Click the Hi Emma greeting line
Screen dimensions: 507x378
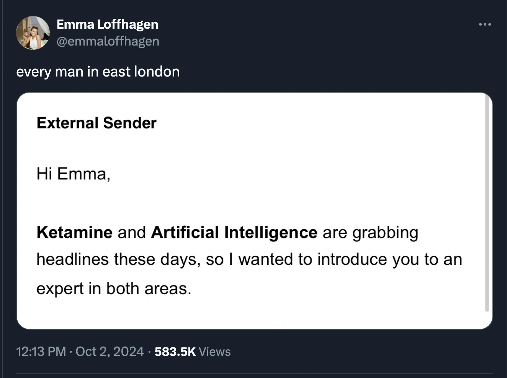pyautogui.click(x=74, y=173)
